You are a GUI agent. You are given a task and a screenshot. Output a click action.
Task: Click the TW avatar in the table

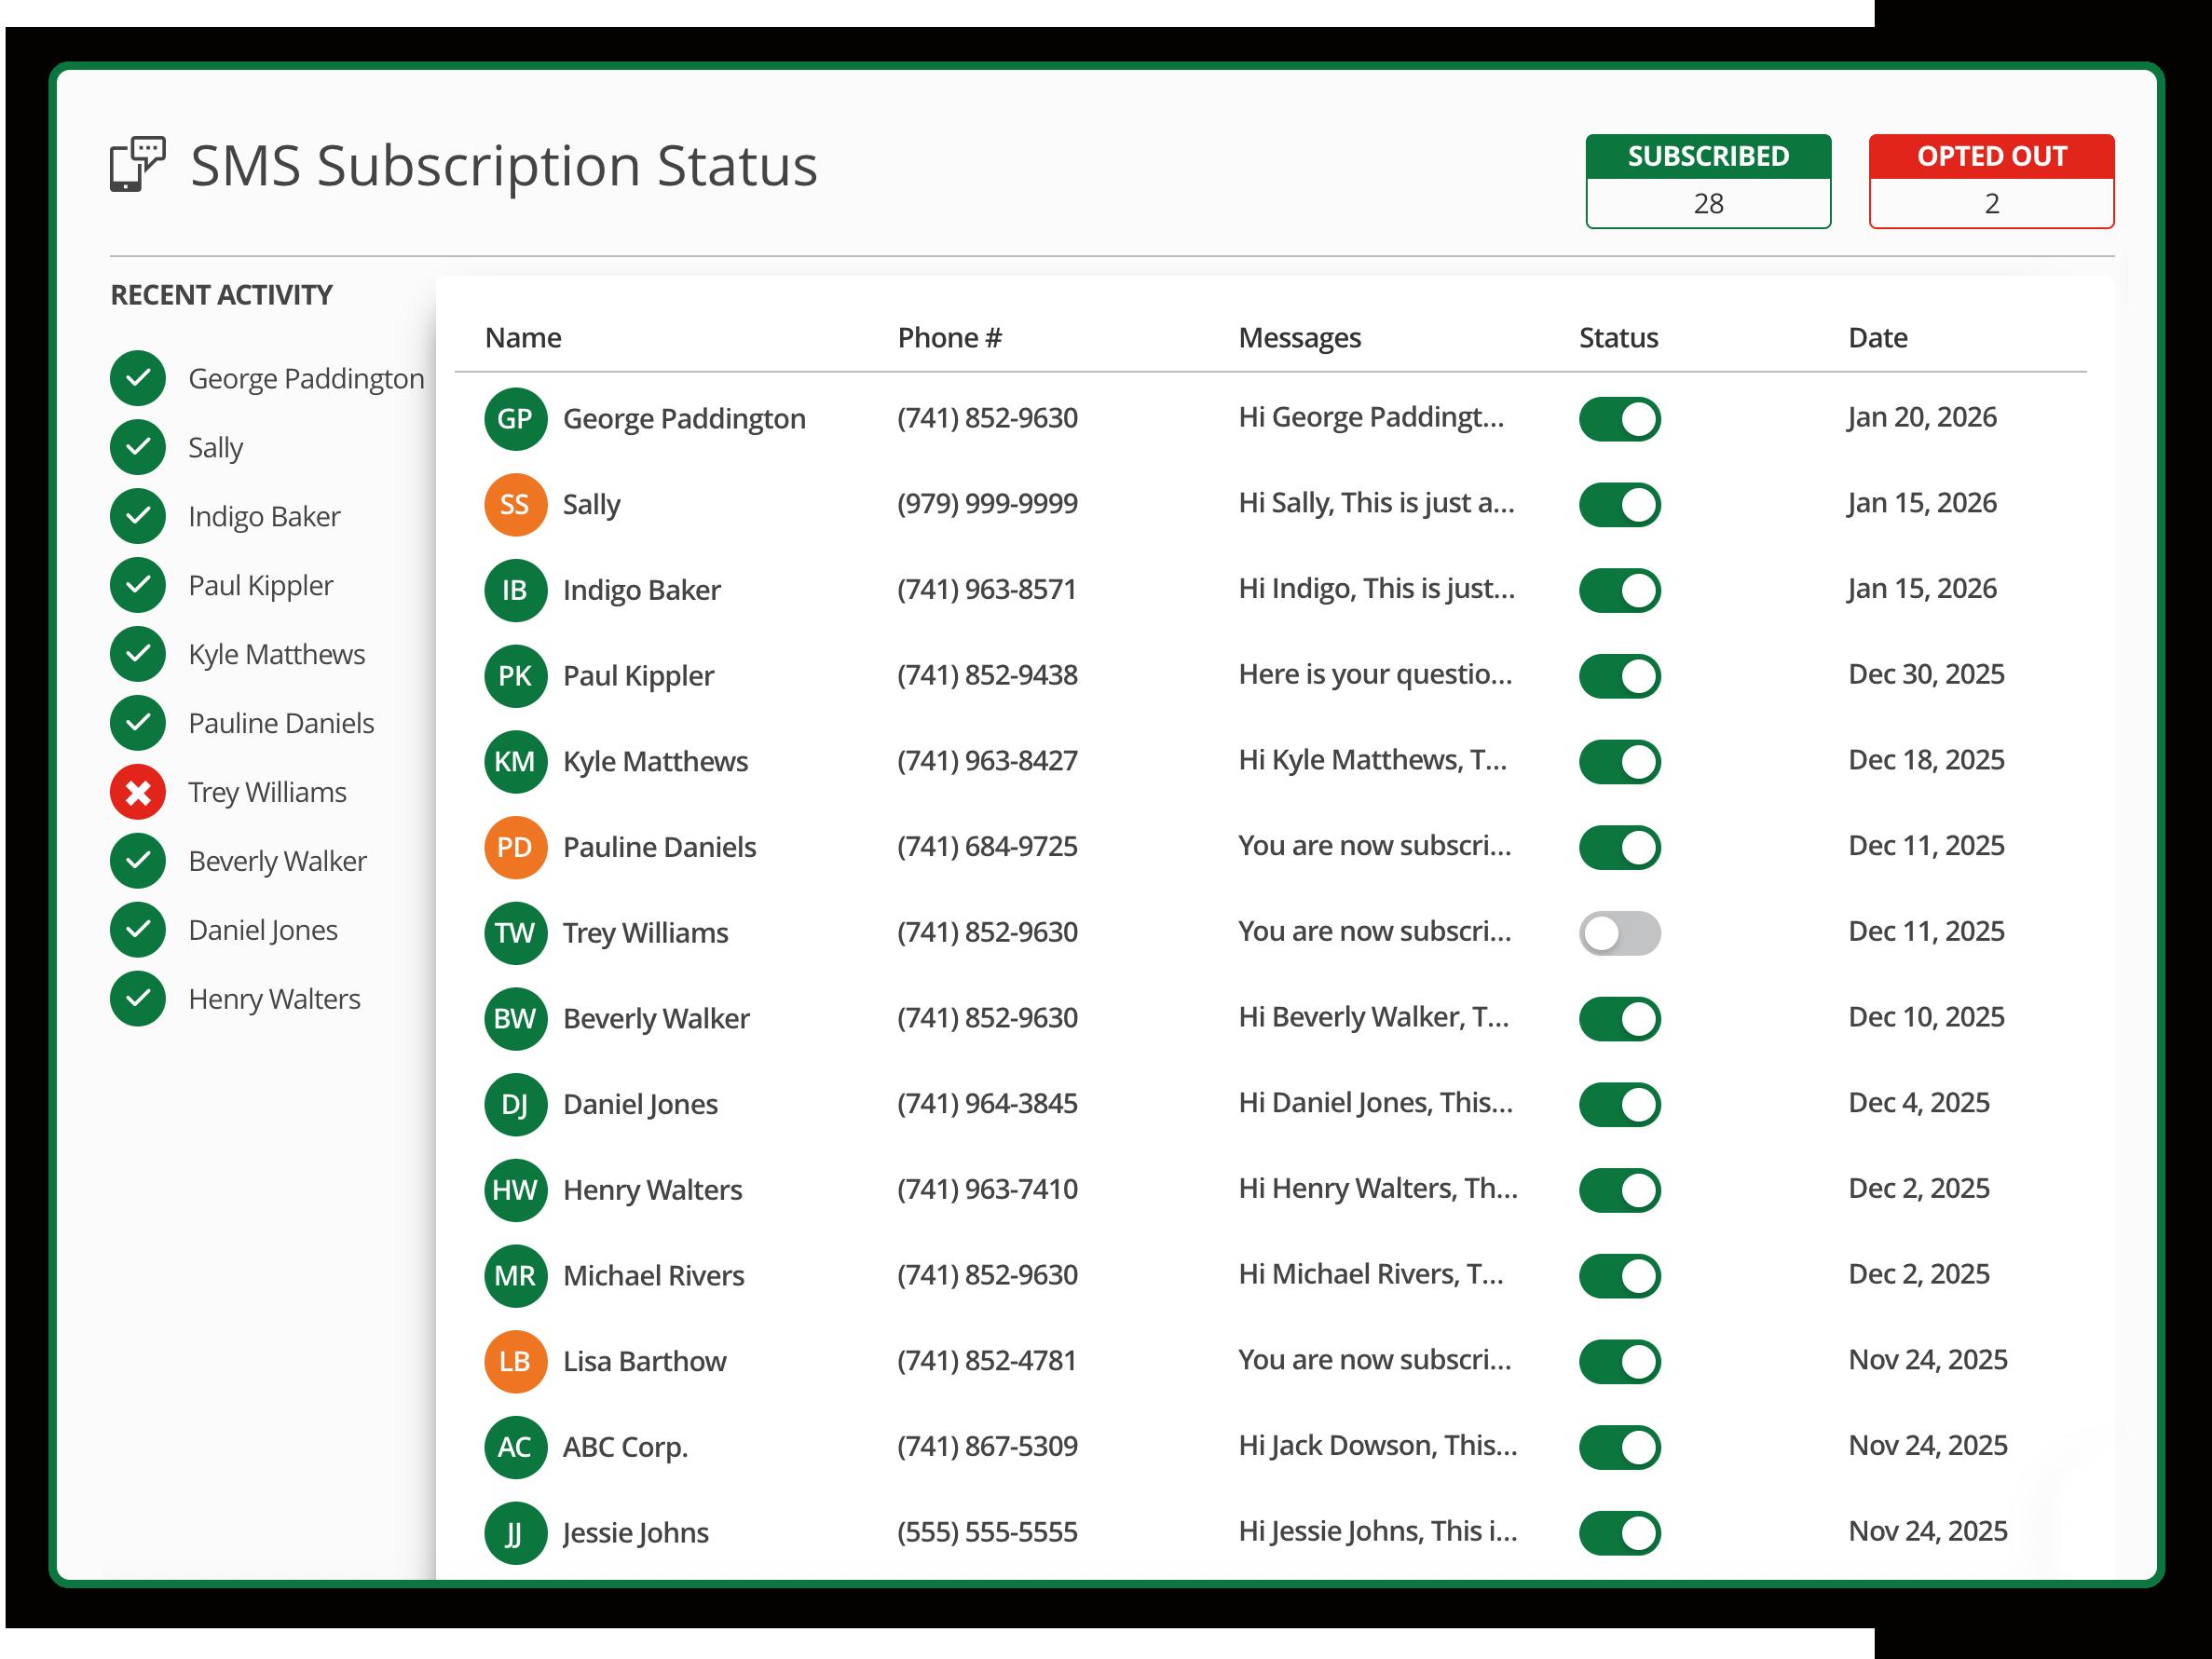515,933
